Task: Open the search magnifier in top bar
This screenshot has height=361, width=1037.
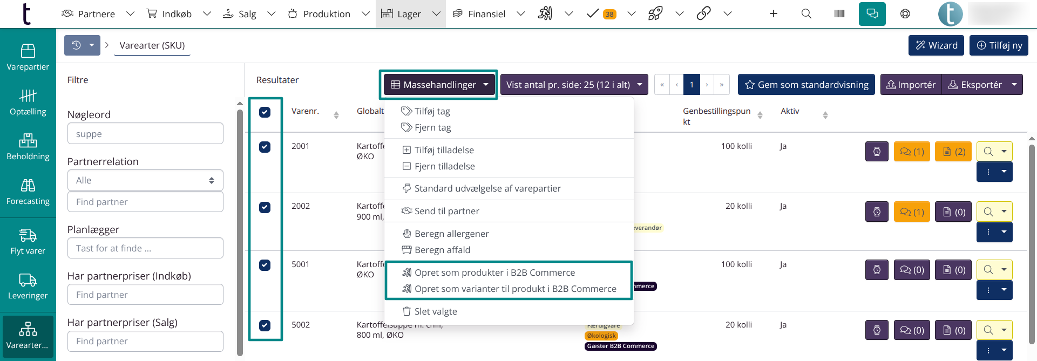Action: pyautogui.click(x=806, y=14)
